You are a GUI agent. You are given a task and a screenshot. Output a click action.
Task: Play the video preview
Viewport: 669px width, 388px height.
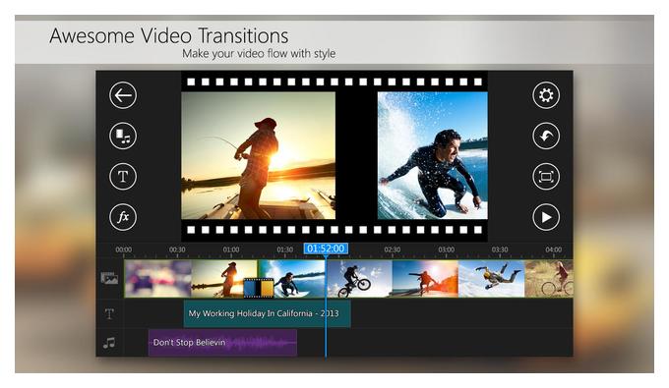coord(546,217)
